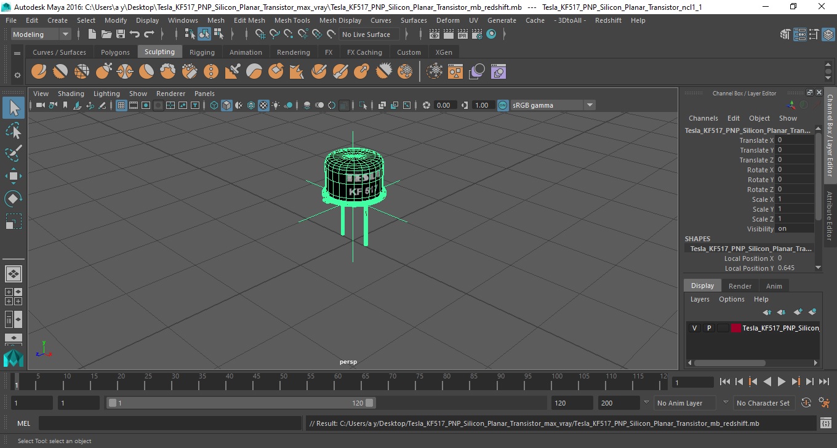
Task: Open the Mesh Tools menu
Action: pos(292,20)
